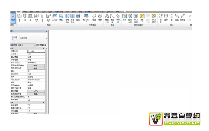The image size is (209, 131).
Task: Select the Wall (墙) tool in the ribbon
Action: [20, 17]
